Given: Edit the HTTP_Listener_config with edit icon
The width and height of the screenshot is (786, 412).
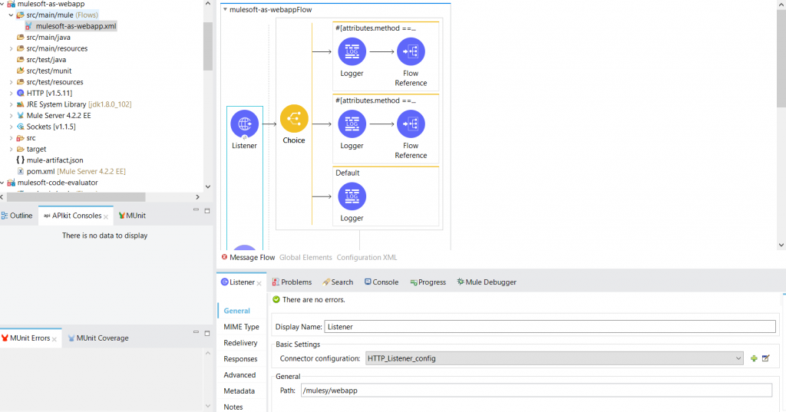Looking at the screenshot, I should (x=765, y=358).
